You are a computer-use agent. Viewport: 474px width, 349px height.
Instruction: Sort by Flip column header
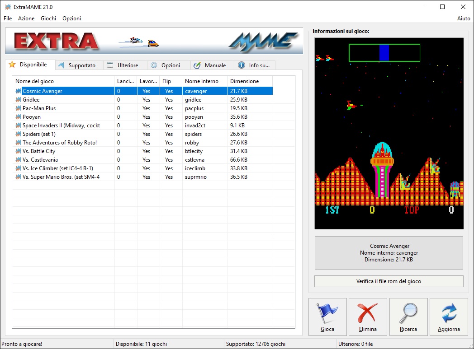(171, 81)
